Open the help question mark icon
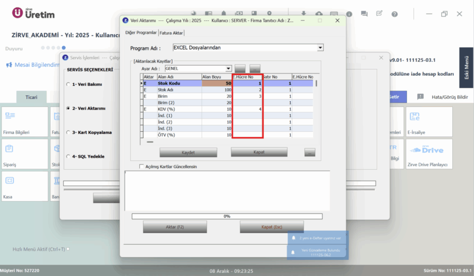 [x=394, y=14]
